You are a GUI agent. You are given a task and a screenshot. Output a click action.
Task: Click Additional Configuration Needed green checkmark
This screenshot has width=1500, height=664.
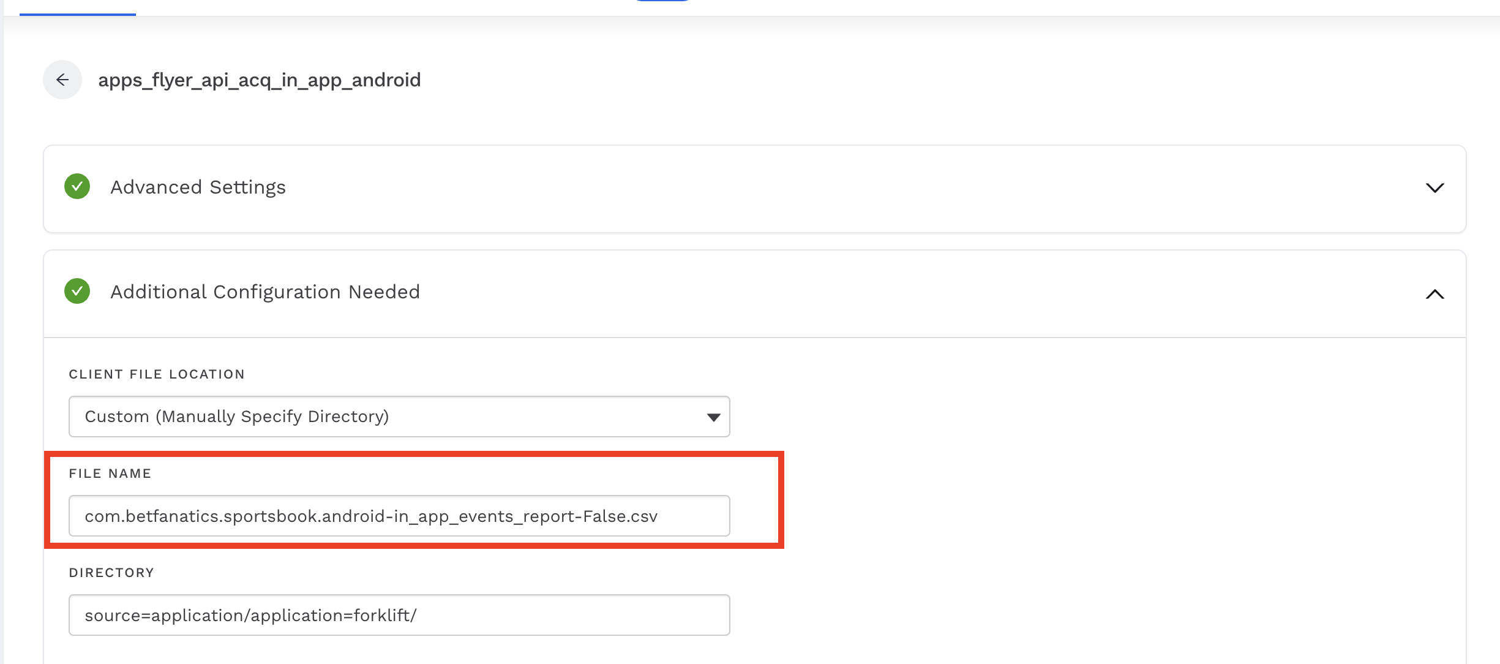[x=77, y=292]
